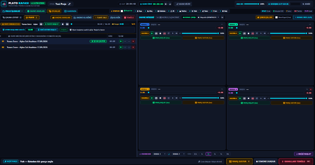Click Geçişi Başlat crossfade button
This screenshot has width=315, height=165.
(304, 154)
